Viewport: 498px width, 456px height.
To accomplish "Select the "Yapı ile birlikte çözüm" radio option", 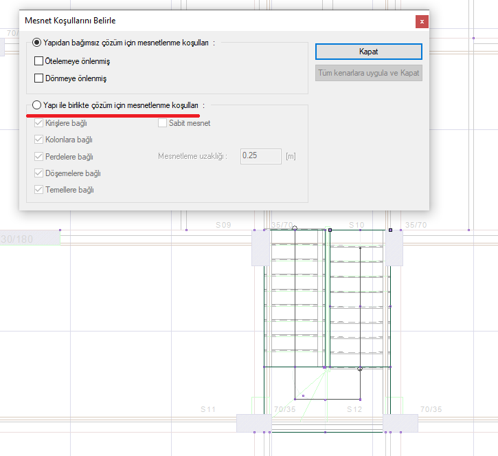I will [37, 105].
